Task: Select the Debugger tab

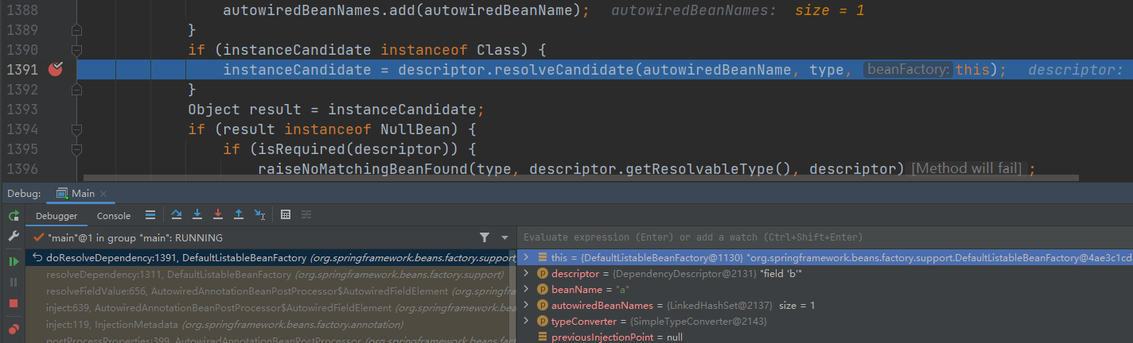Action: (57, 216)
